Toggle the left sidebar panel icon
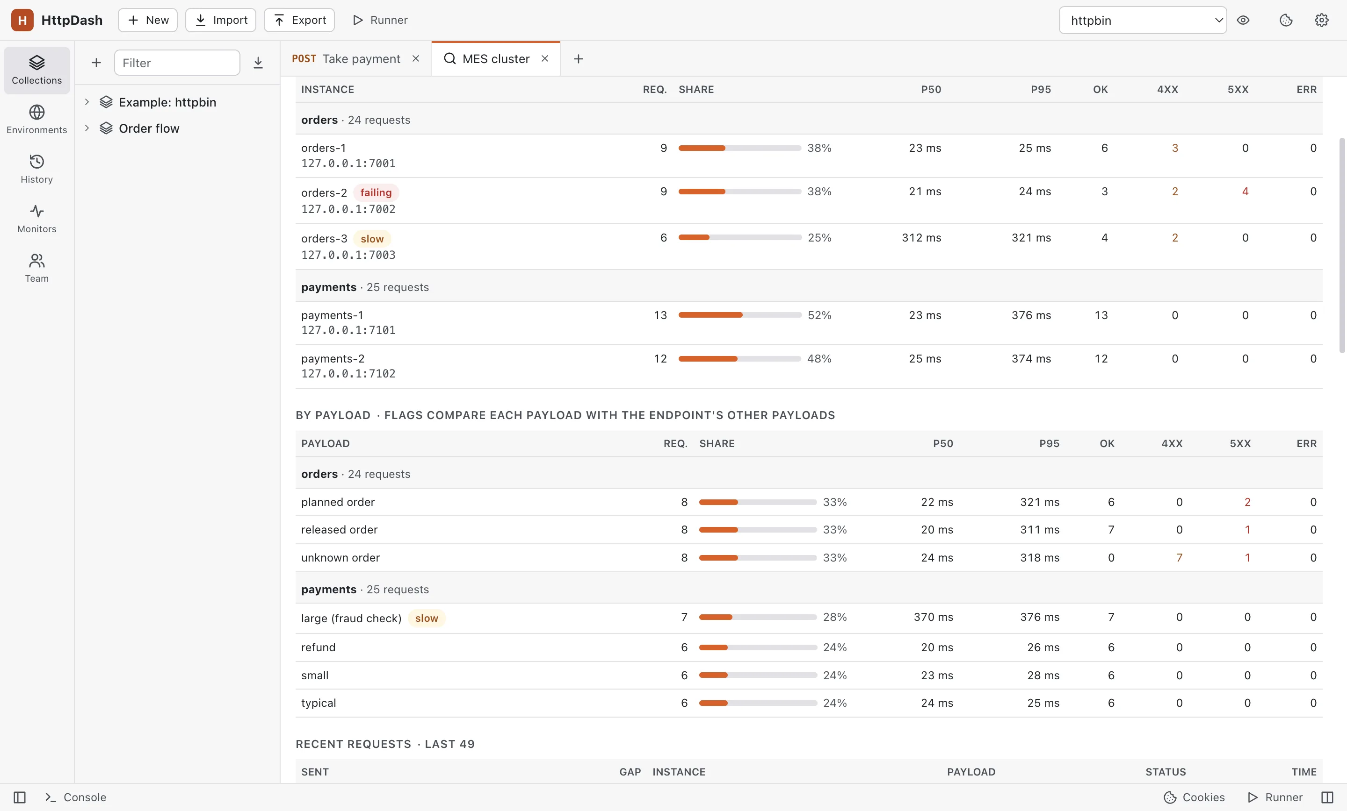1347x811 pixels. click(20, 797)
